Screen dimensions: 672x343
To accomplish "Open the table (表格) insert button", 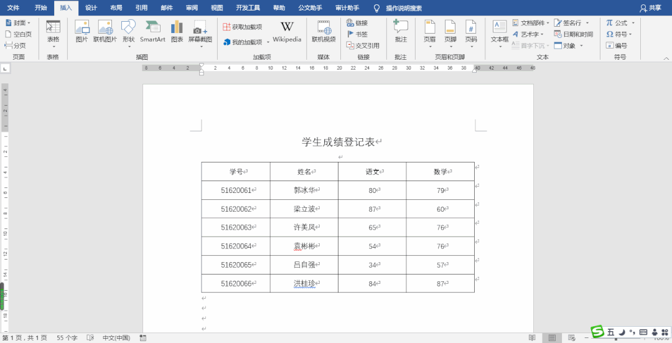I will [x=53, y=34].
